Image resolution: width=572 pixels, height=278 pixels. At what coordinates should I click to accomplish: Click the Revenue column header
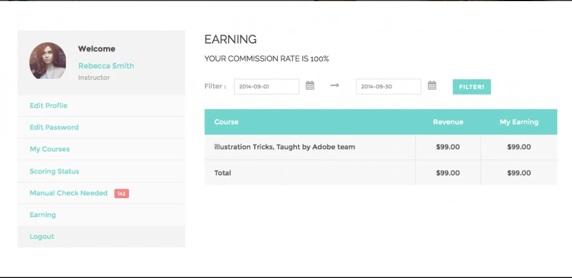(448, 122)
